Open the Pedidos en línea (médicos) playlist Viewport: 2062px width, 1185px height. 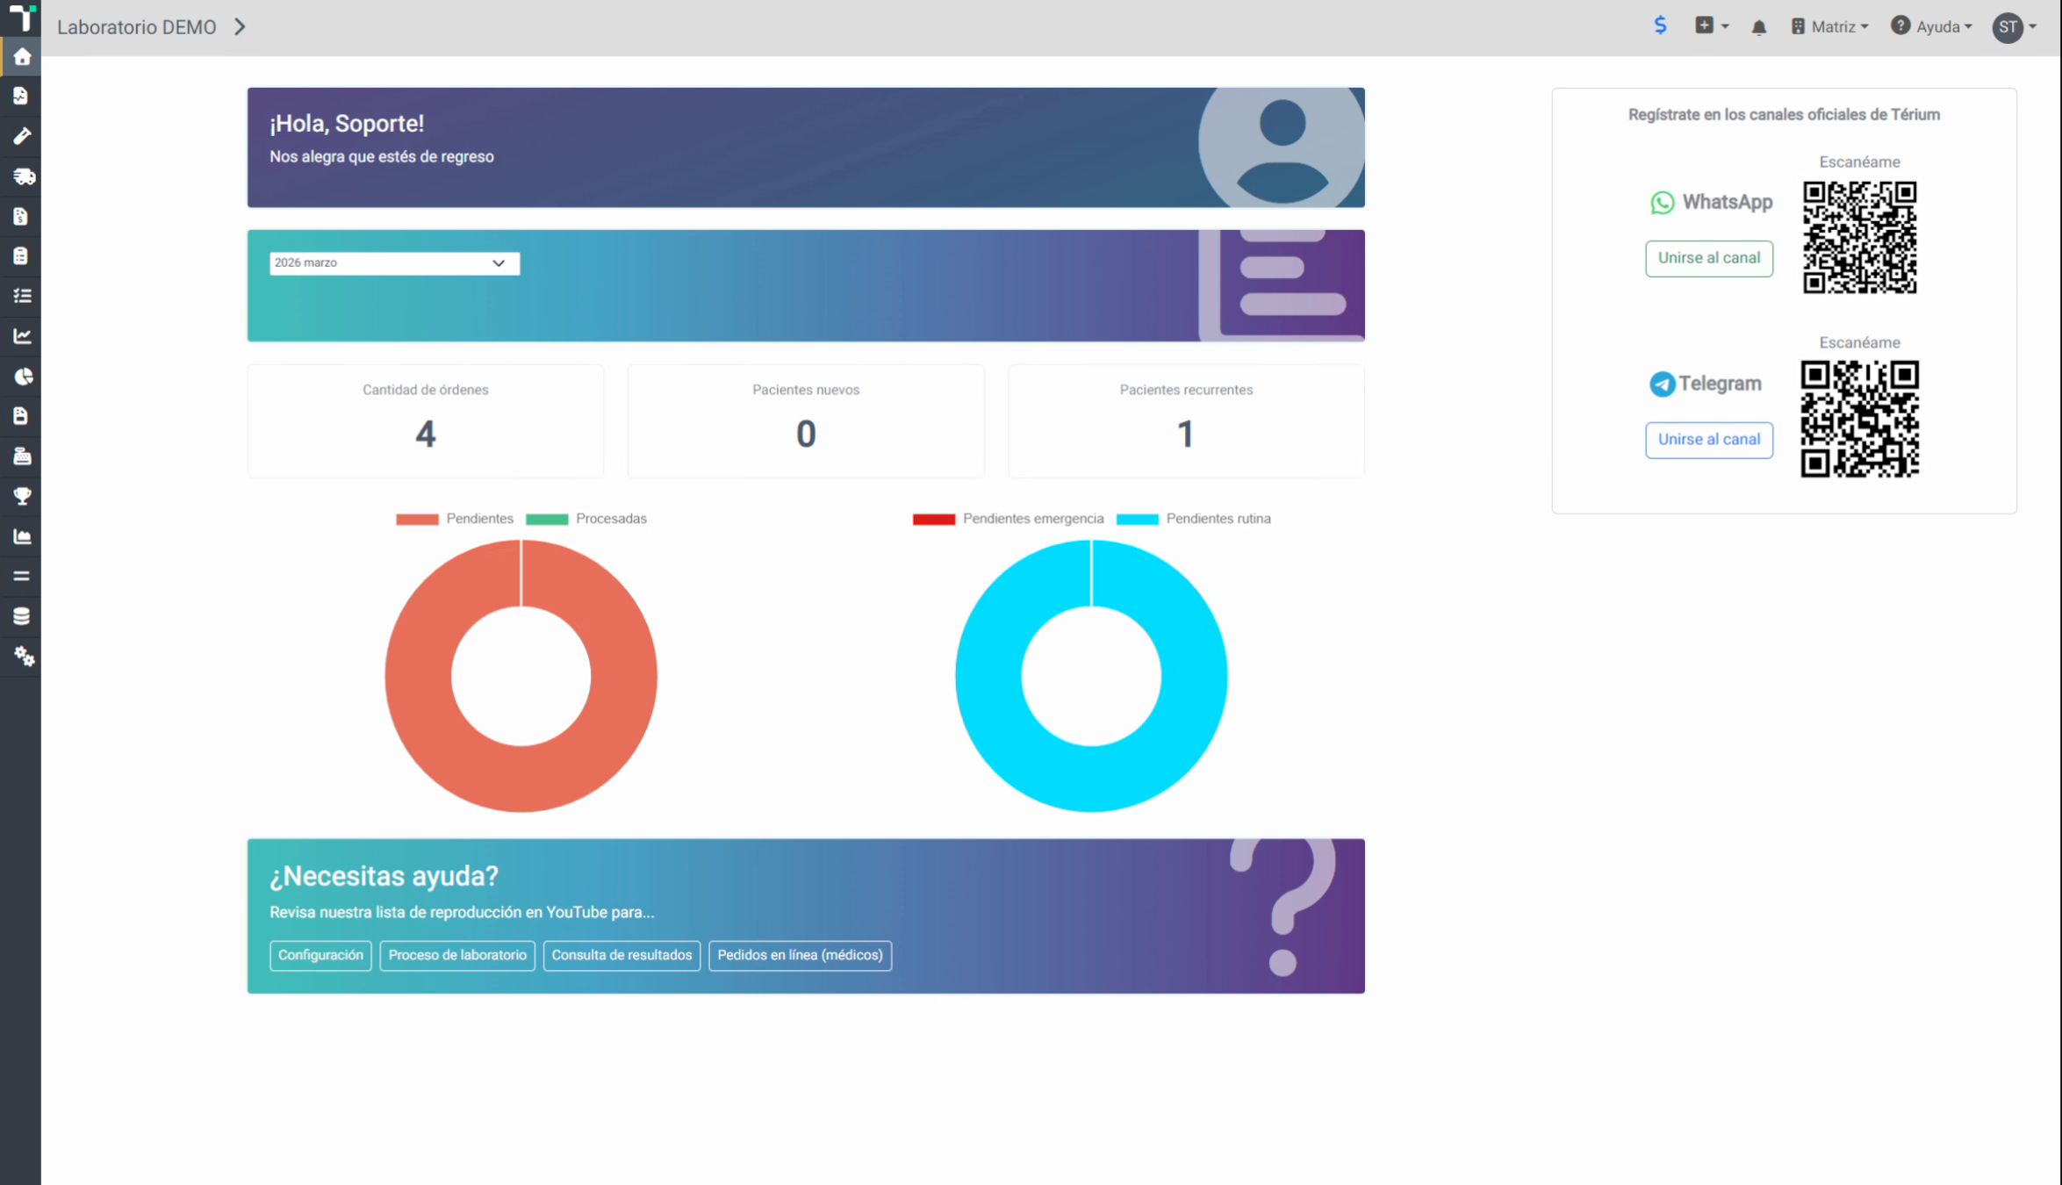800,955
